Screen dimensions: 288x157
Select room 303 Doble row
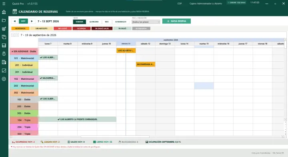click(24, 113)
